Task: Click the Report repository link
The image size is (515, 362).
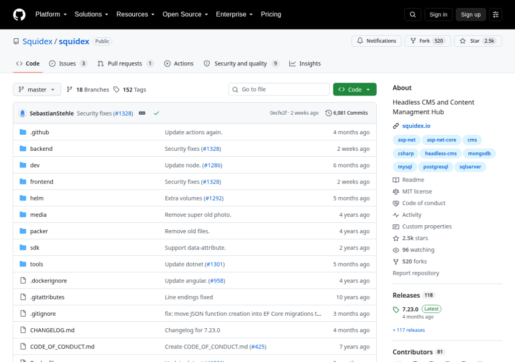Action: pyautogui.click(x=416, y=273)
